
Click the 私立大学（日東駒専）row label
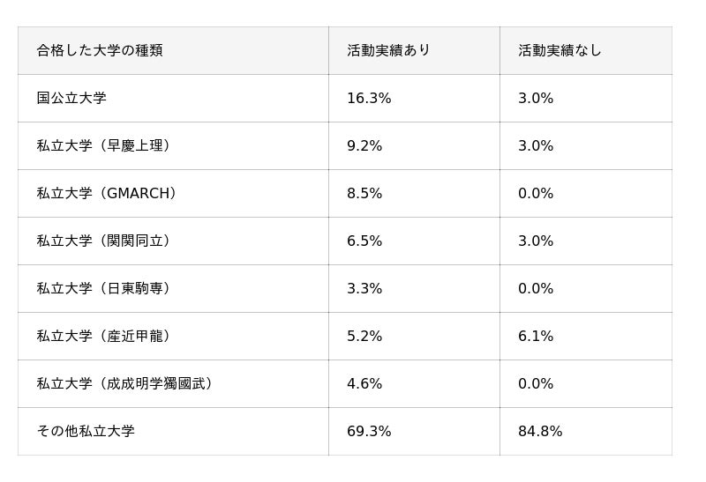pos(103,288)
